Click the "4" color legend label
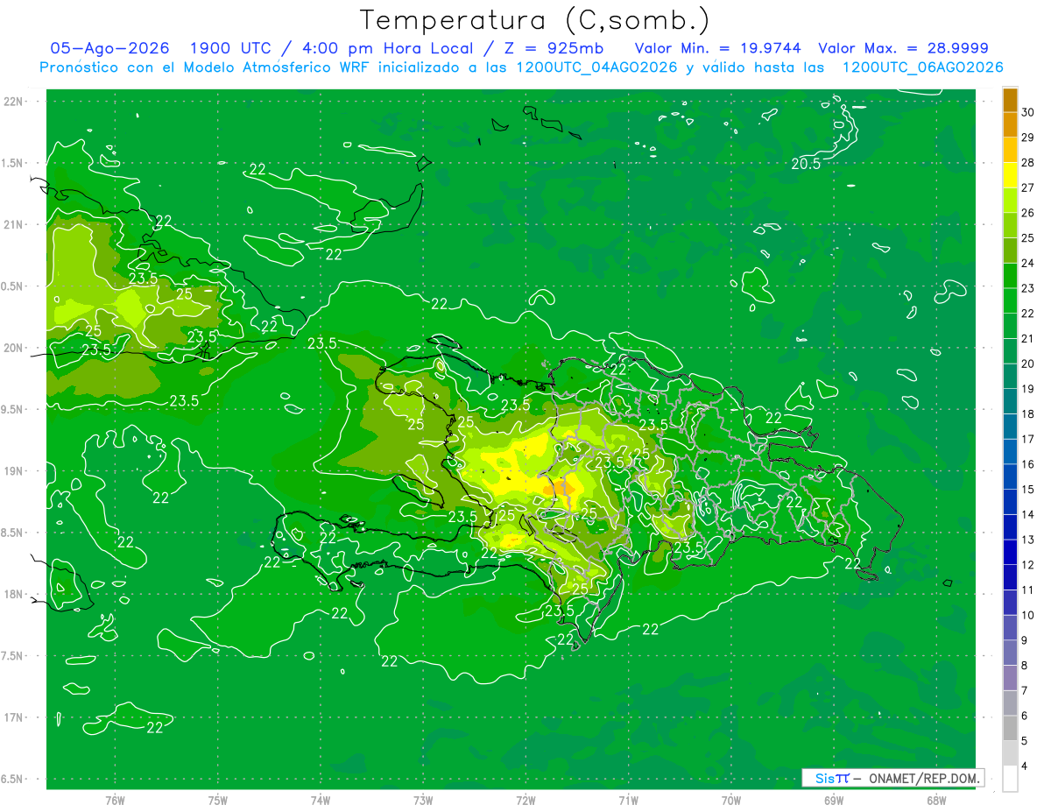Image resolution: width=1051 pixels, height=812 pixels. [x=1026, y=766]
